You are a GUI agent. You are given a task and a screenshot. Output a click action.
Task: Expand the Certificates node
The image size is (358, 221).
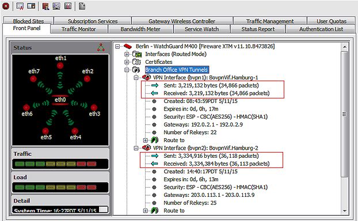(x=127, y=62)
